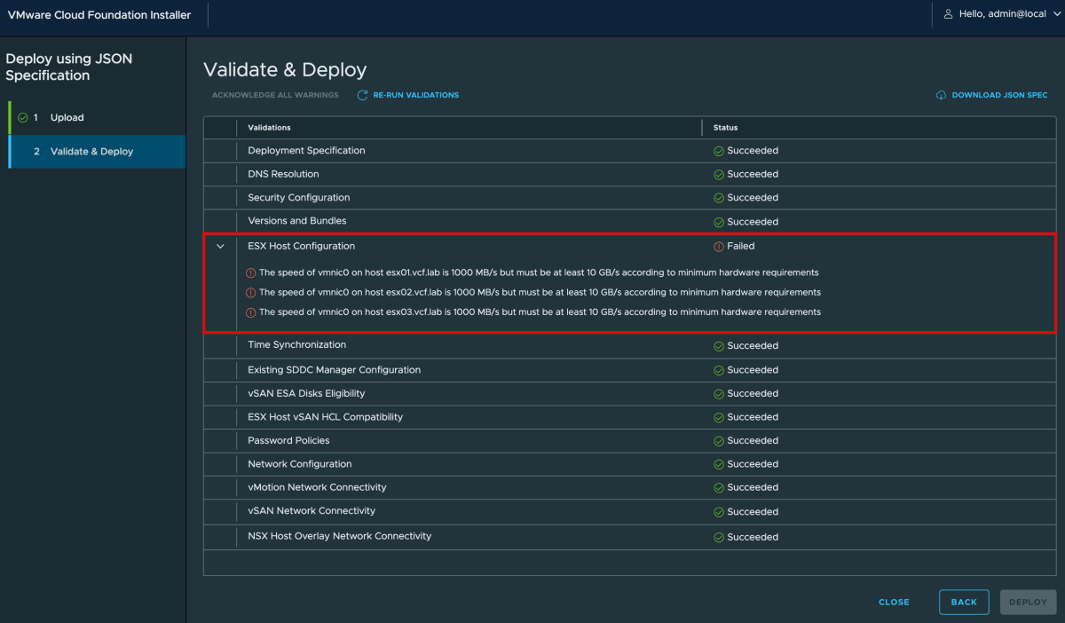Screen dimensions: 1065x623
Task: Select the Network Configuration validation text
Action: (x=300, y=464)
